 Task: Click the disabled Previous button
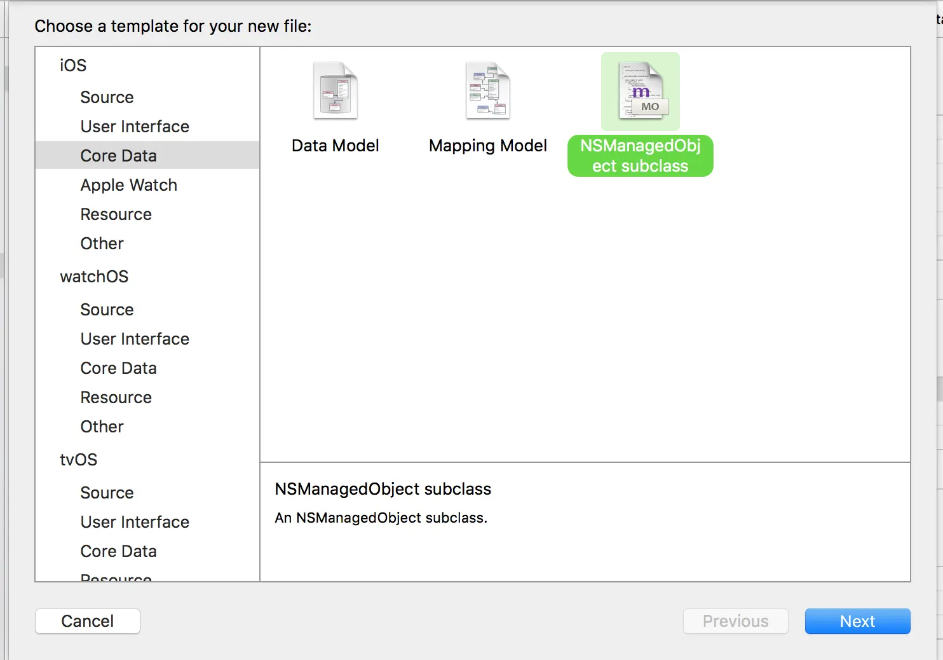736,621
